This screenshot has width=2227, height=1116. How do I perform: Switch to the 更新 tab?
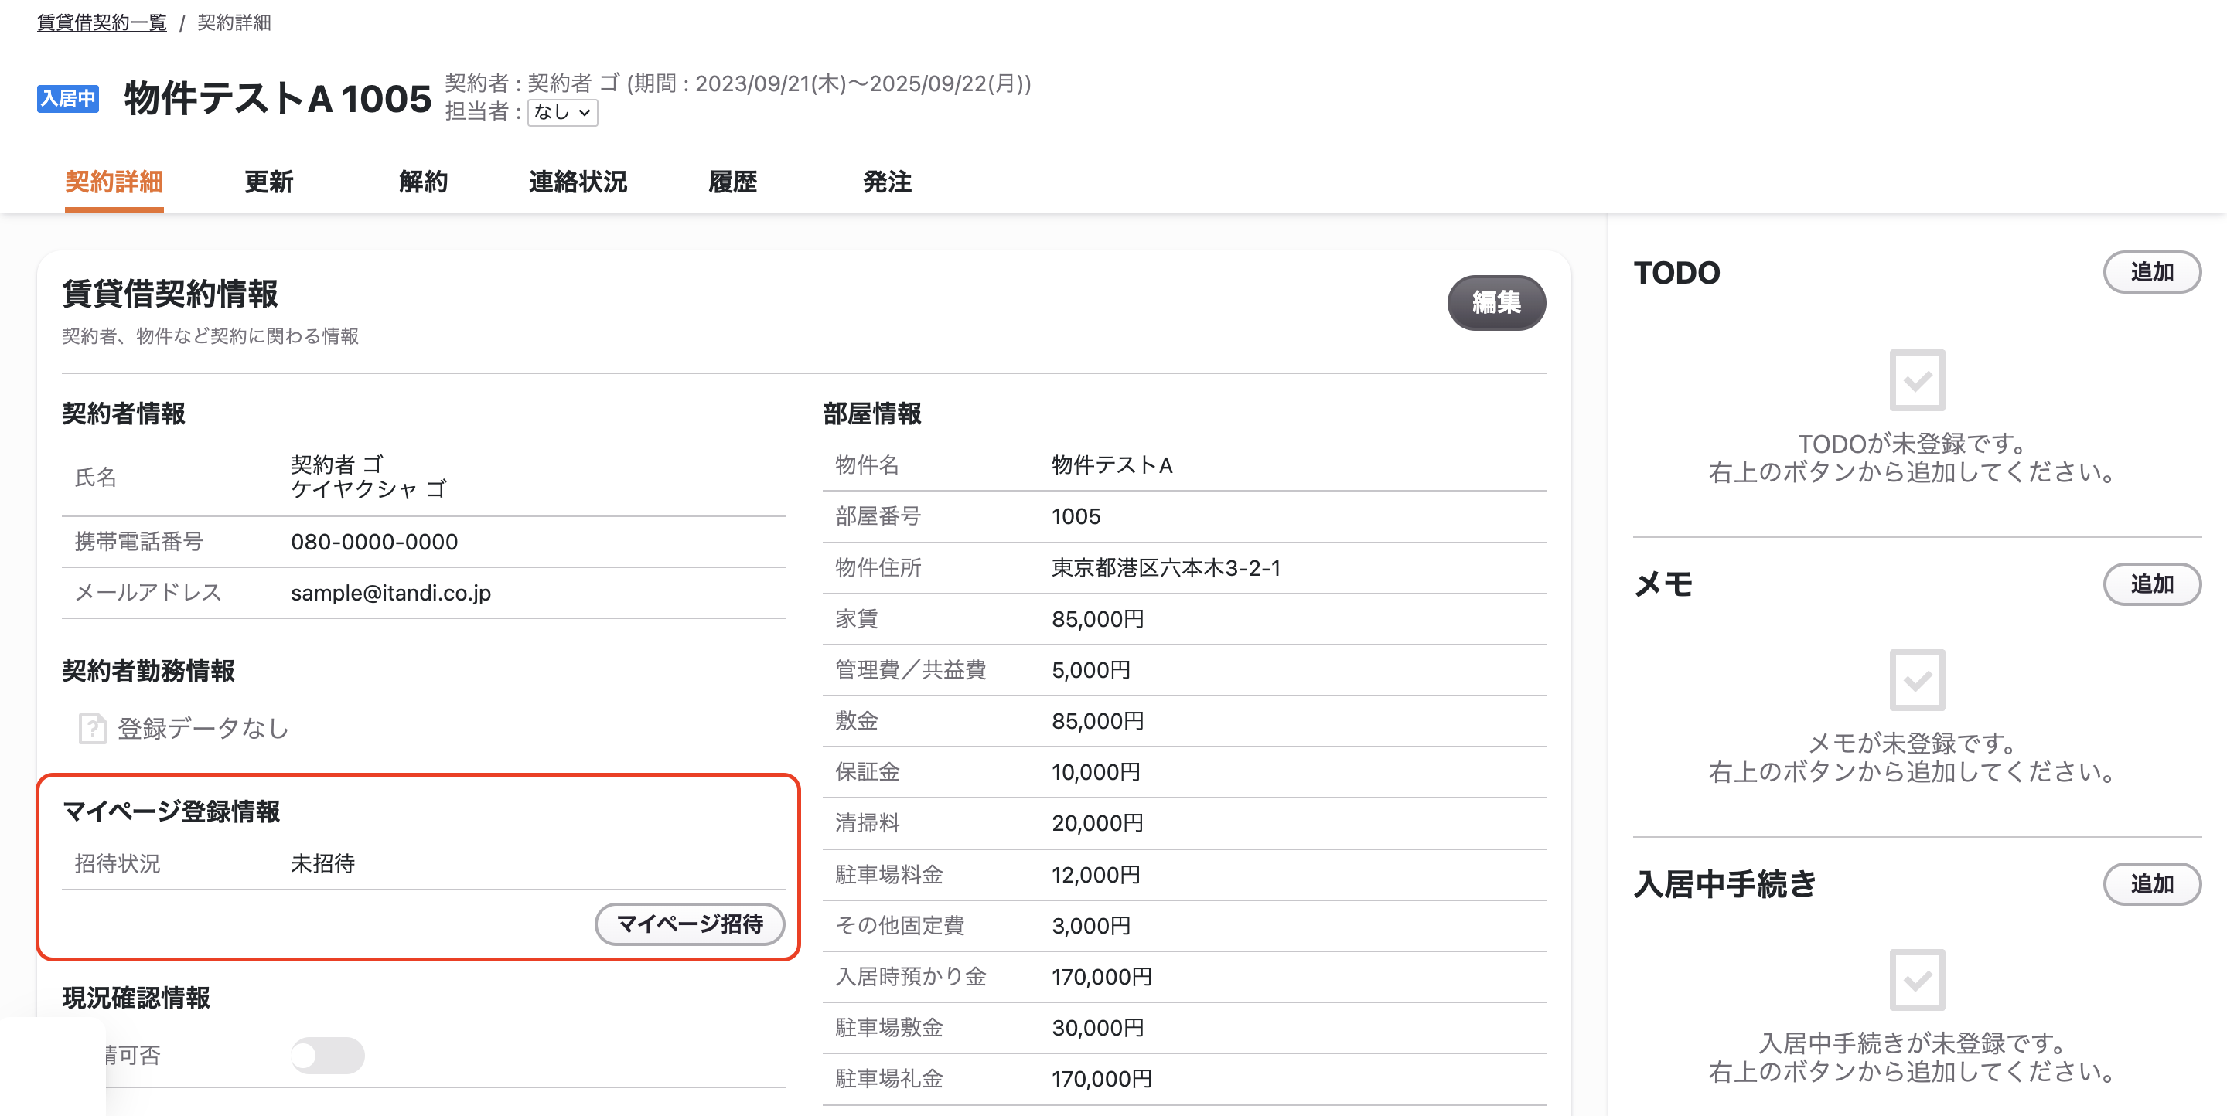coord(269,182)
